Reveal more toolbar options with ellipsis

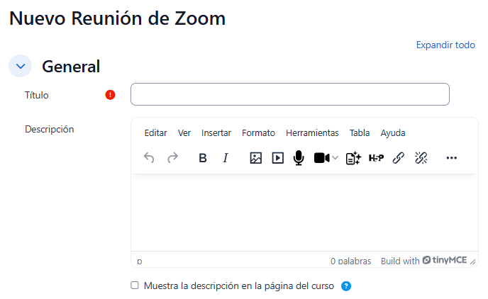pyautogui.click(x=452, y=158)
